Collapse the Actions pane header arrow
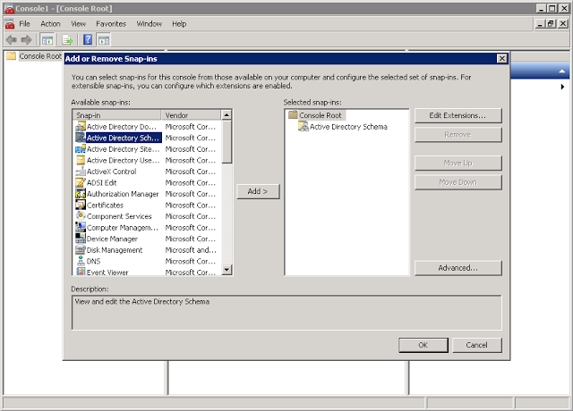Screen dimensions: 573x411 click(x=562, y=71)
